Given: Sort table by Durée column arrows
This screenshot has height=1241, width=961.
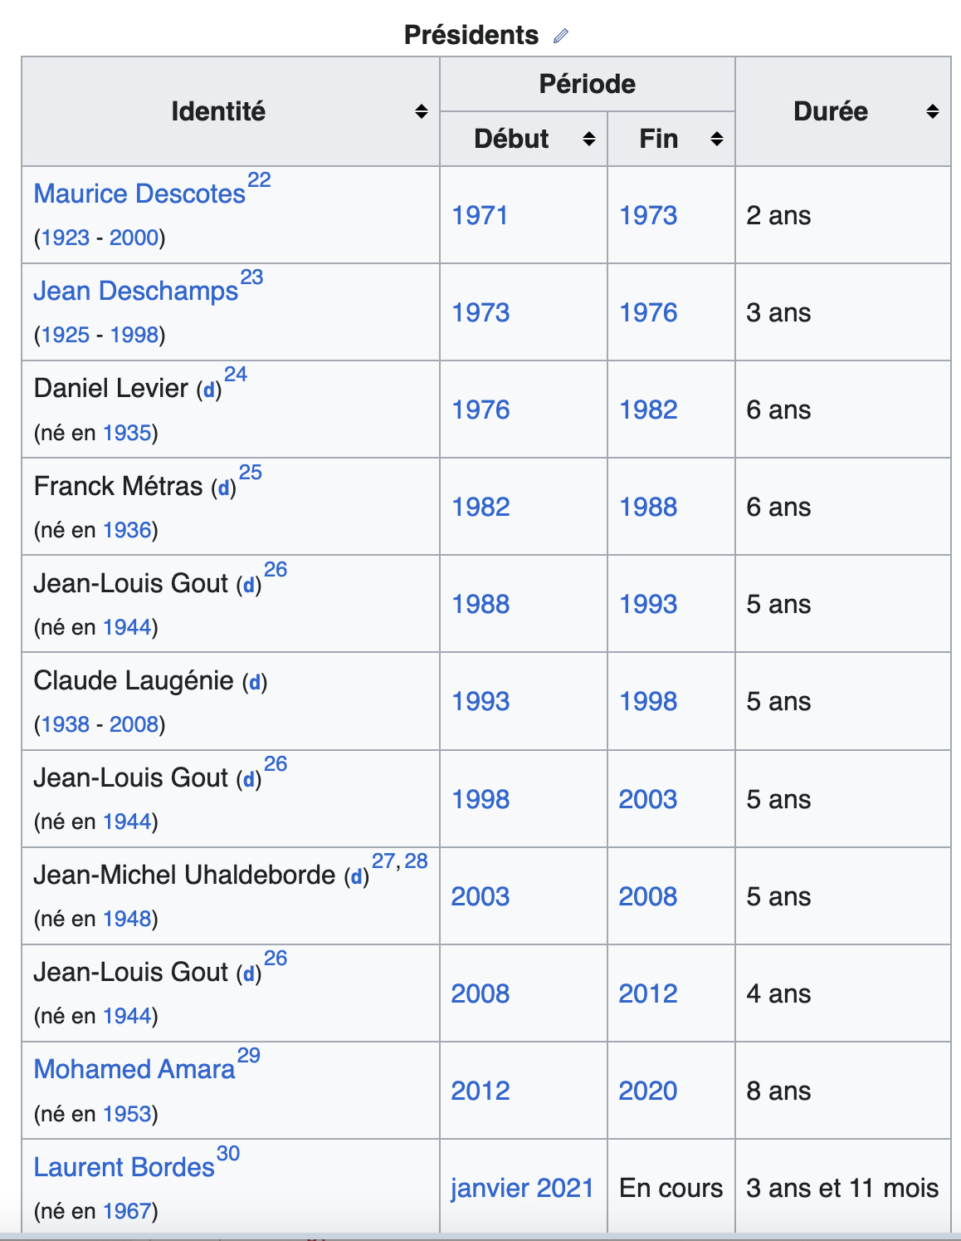Looking at the screenshot, I should (933, 111).
